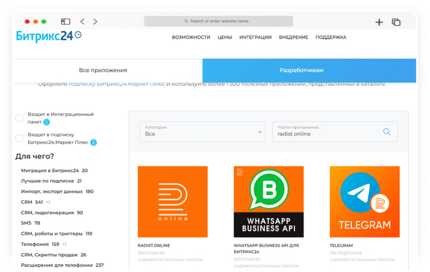The image size is (430, 272).
Task: Click the search magnifier icon in app search field
Action: pos(386,131)
